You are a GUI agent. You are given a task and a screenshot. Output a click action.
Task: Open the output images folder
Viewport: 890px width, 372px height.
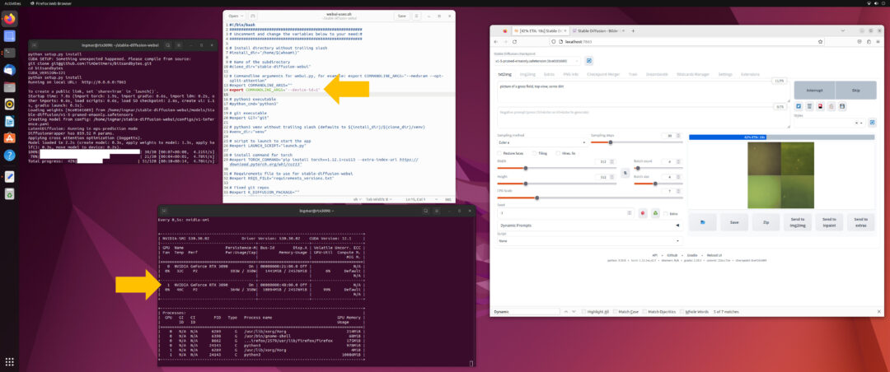coord(703,221)
